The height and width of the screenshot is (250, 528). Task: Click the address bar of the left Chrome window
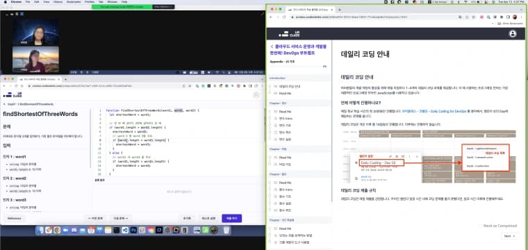pyautogui.click(x=106, y=86)
